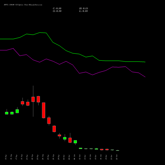Screen dimensions: 165x165
Task: Click the "22 Oct" date axis label
Action: pos(117,157)
